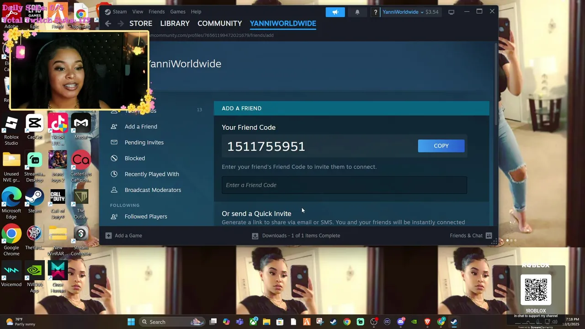The height and width of the screenshot is (329, 585).
Task: Click the Enter a Friend Code field
Action: coord(344,185)
